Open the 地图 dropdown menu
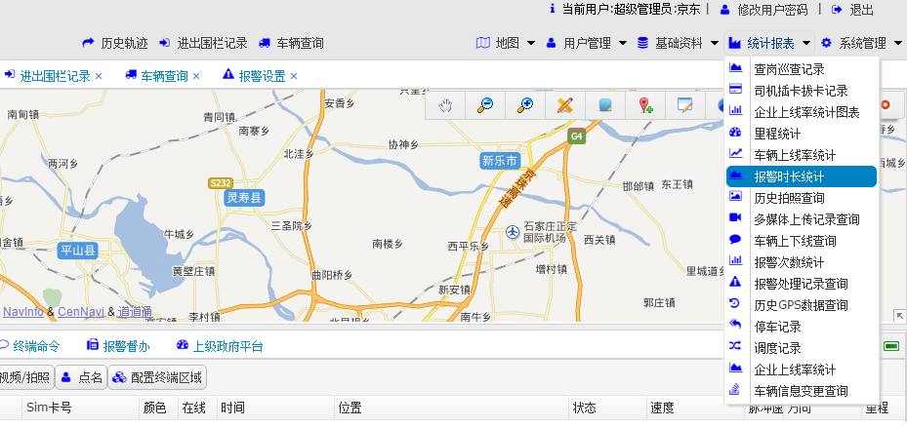This screenshot has width=907, height=428. point(506,43)
